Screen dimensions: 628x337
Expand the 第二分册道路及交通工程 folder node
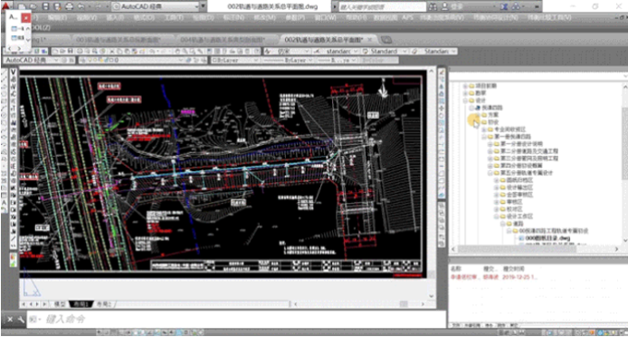490,151
